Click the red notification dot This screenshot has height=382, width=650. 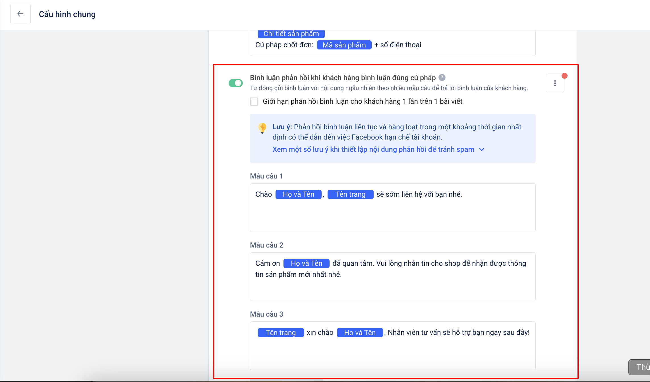coord(564,76)
